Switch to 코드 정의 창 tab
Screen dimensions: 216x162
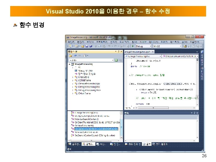point(133,144)
